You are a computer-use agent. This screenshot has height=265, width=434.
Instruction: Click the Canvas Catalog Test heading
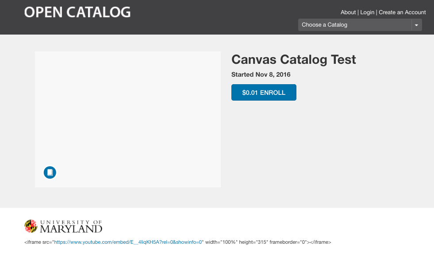294,59
